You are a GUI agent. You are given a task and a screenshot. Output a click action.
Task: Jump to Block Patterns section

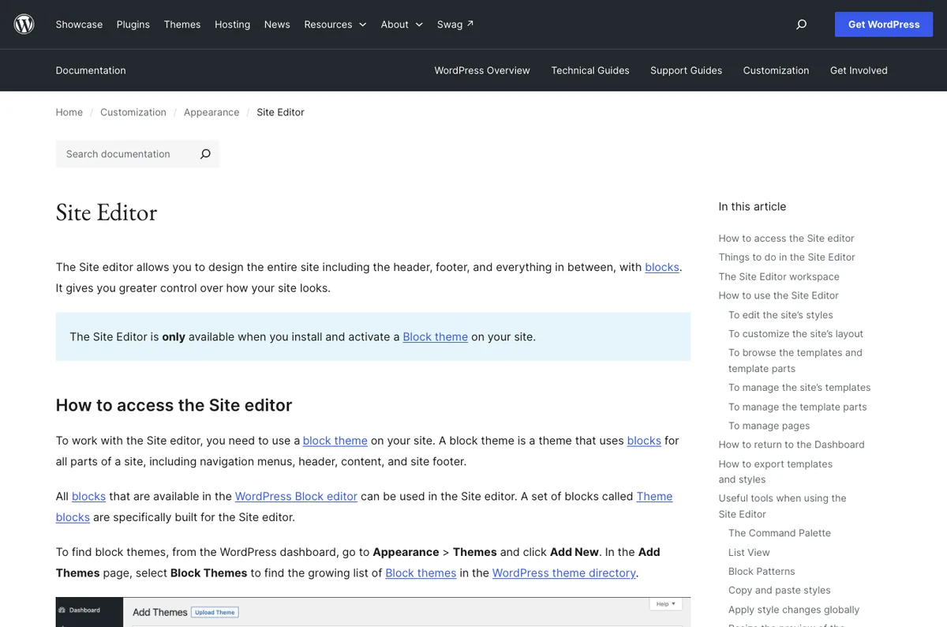762,571
